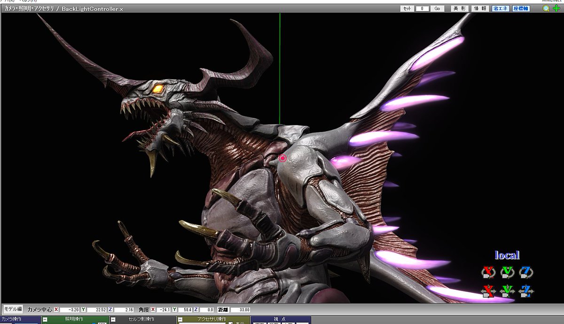The width and height of the screenshot is (564, 324).
Task: Click the 距離 camera distance field
Action: tap(240, 310)
